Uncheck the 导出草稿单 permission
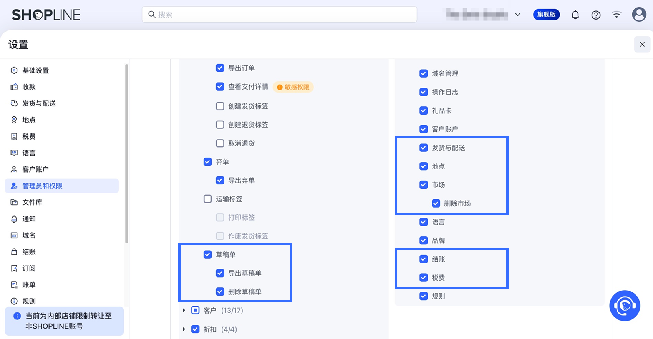 (x=220, y=273)
